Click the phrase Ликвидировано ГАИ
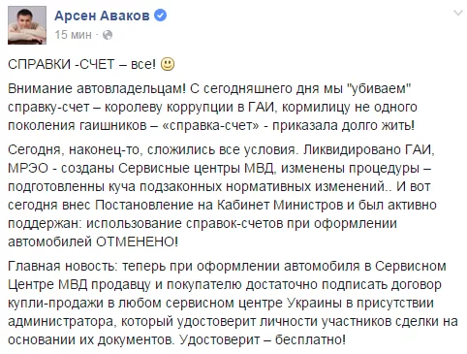The image size is (467, 354). click(x=367, y=149)
